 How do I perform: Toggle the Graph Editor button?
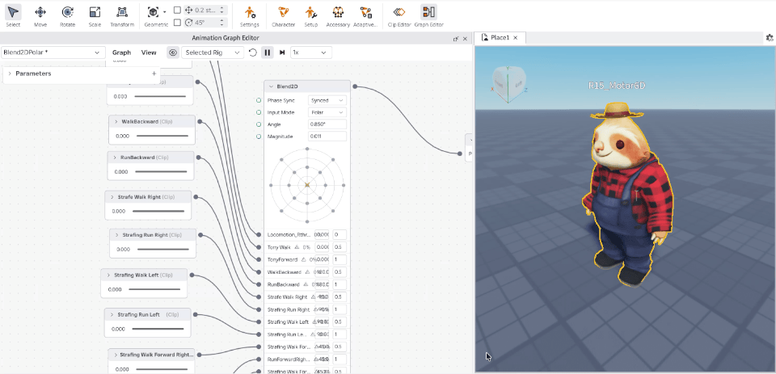[x=428, y=16]
